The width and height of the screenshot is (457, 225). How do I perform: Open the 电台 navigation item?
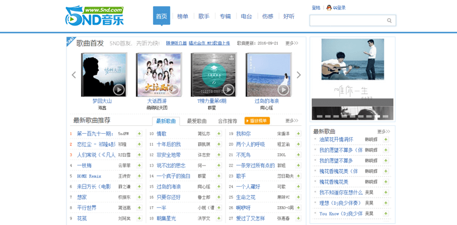click(x=247, y=16)
